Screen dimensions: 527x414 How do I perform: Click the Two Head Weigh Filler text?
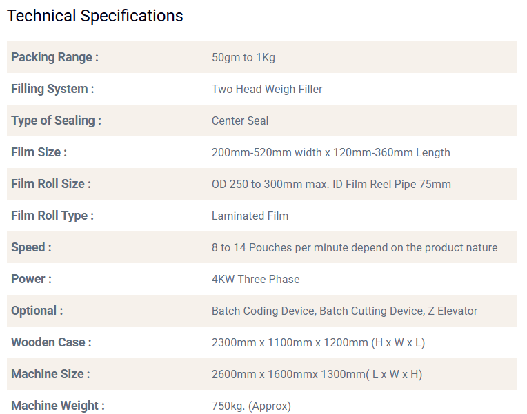267,89
